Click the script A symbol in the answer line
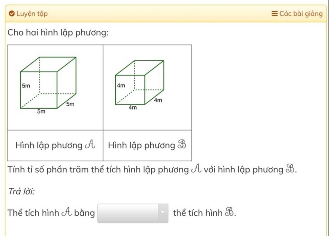This screenshot has width=329, height=236. 67,212
